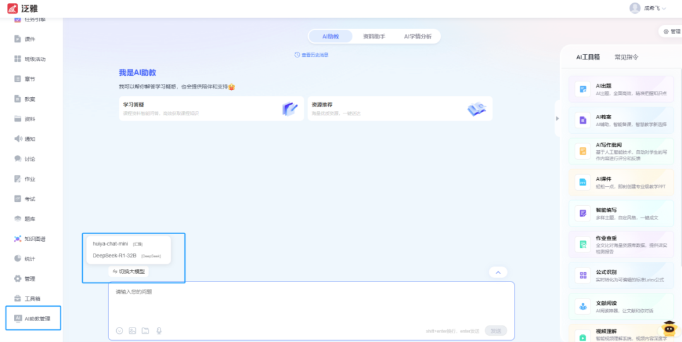
Task: Open the AI出题 tool
Action: tap(621, 89)
